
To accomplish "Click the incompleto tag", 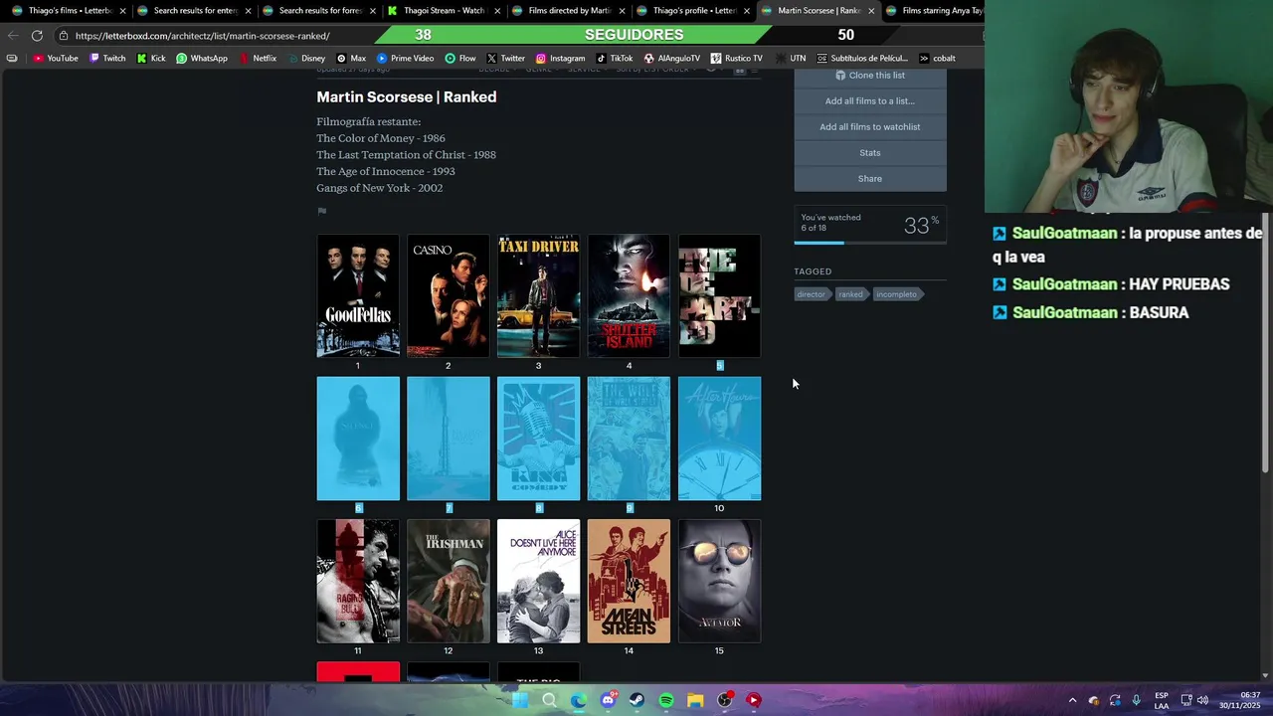I will tap(896, 294).
